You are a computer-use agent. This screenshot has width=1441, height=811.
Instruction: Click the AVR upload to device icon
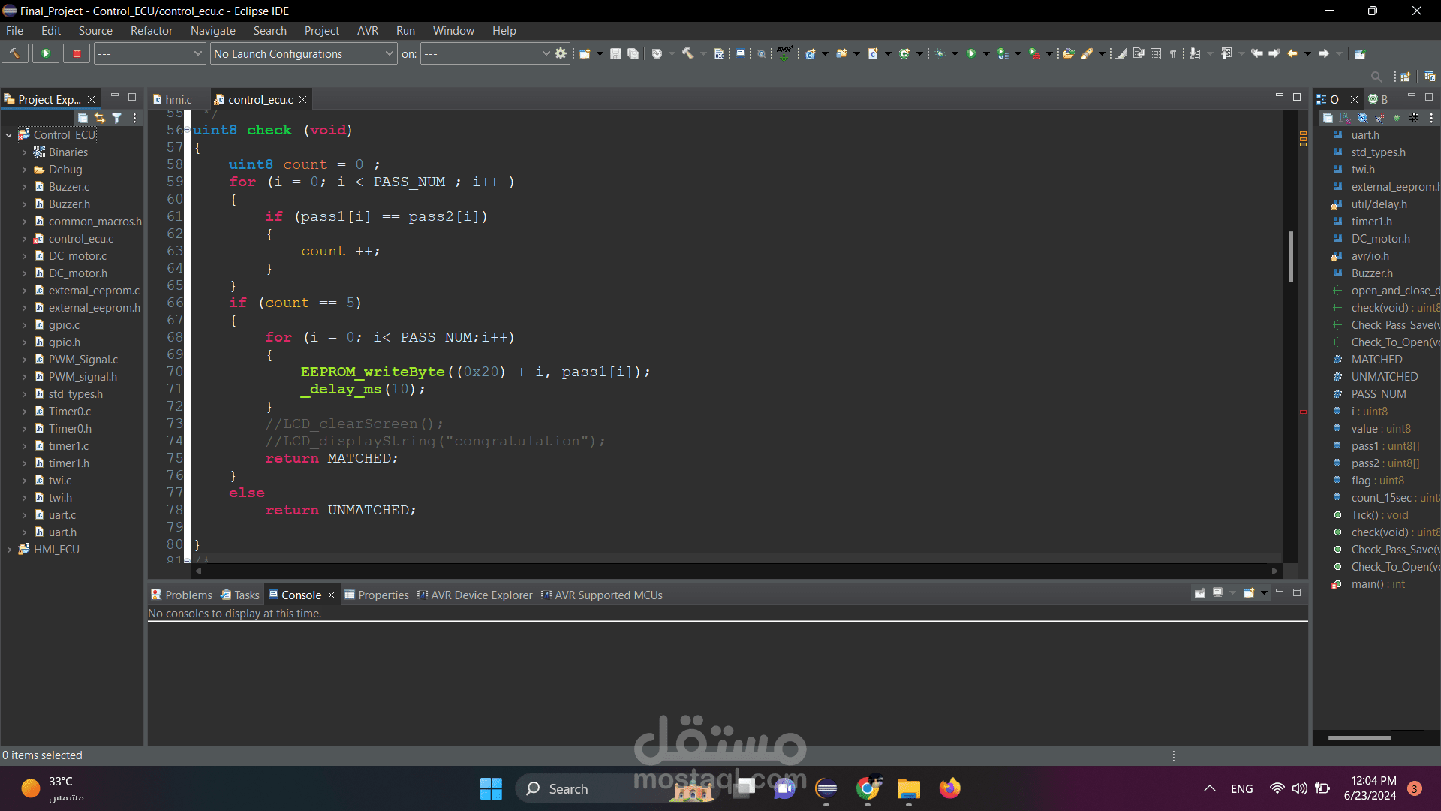coord(784,53)
